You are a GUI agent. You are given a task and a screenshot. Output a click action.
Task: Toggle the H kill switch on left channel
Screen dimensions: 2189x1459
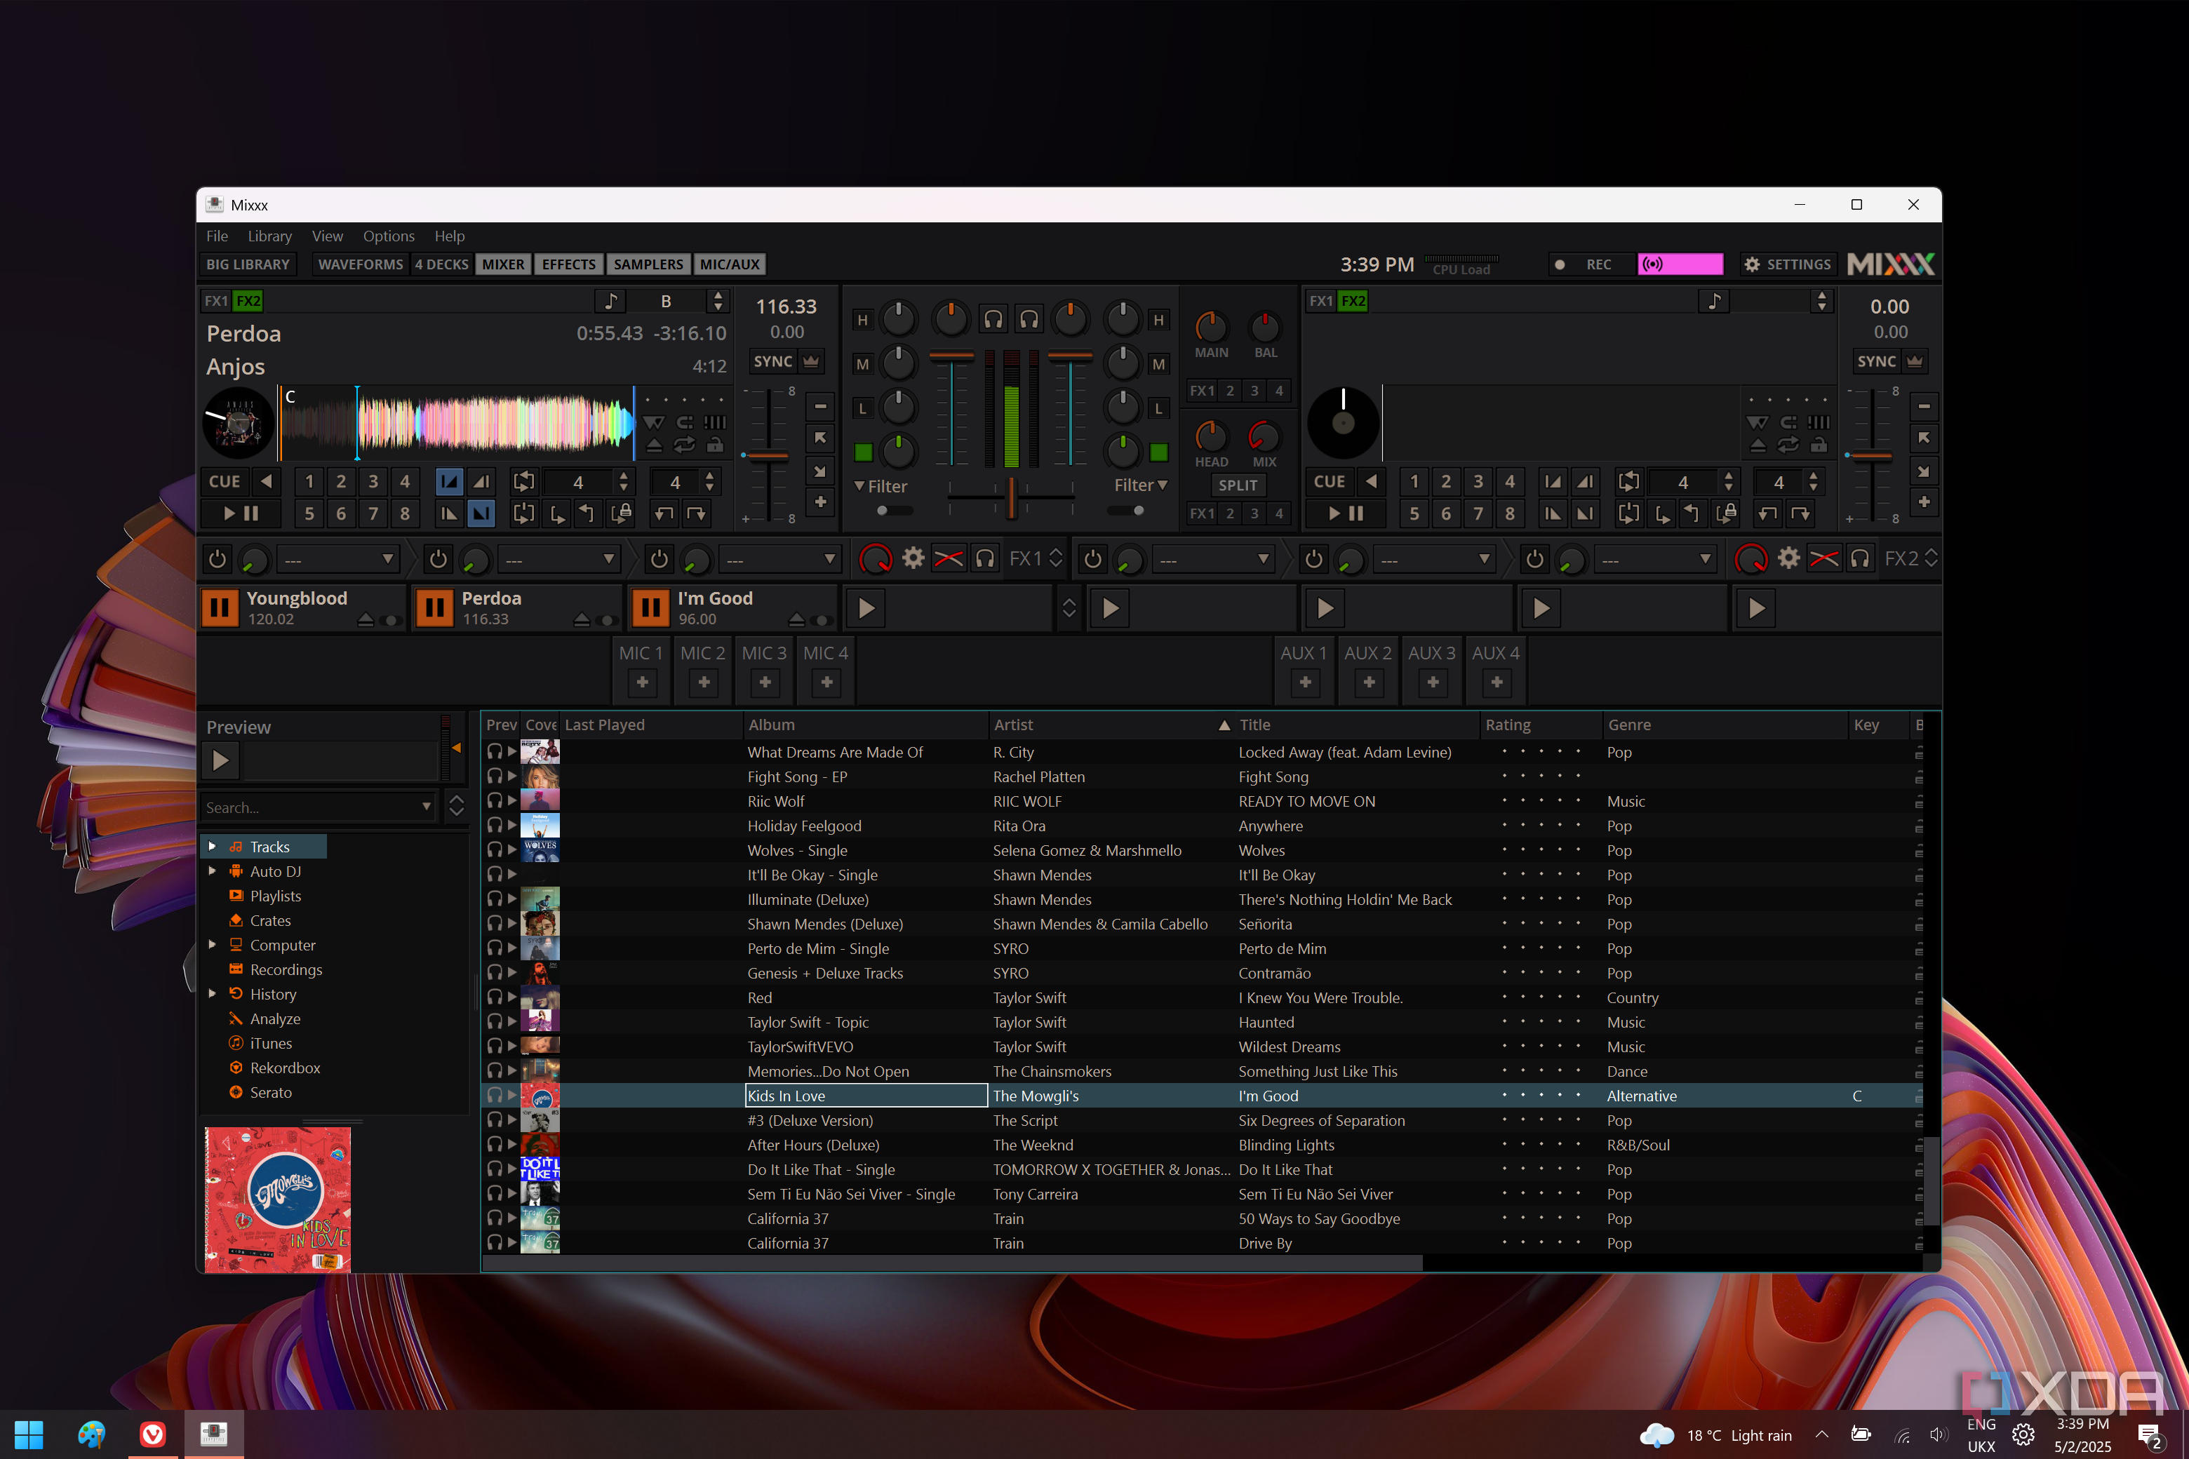tap(863, 320)
